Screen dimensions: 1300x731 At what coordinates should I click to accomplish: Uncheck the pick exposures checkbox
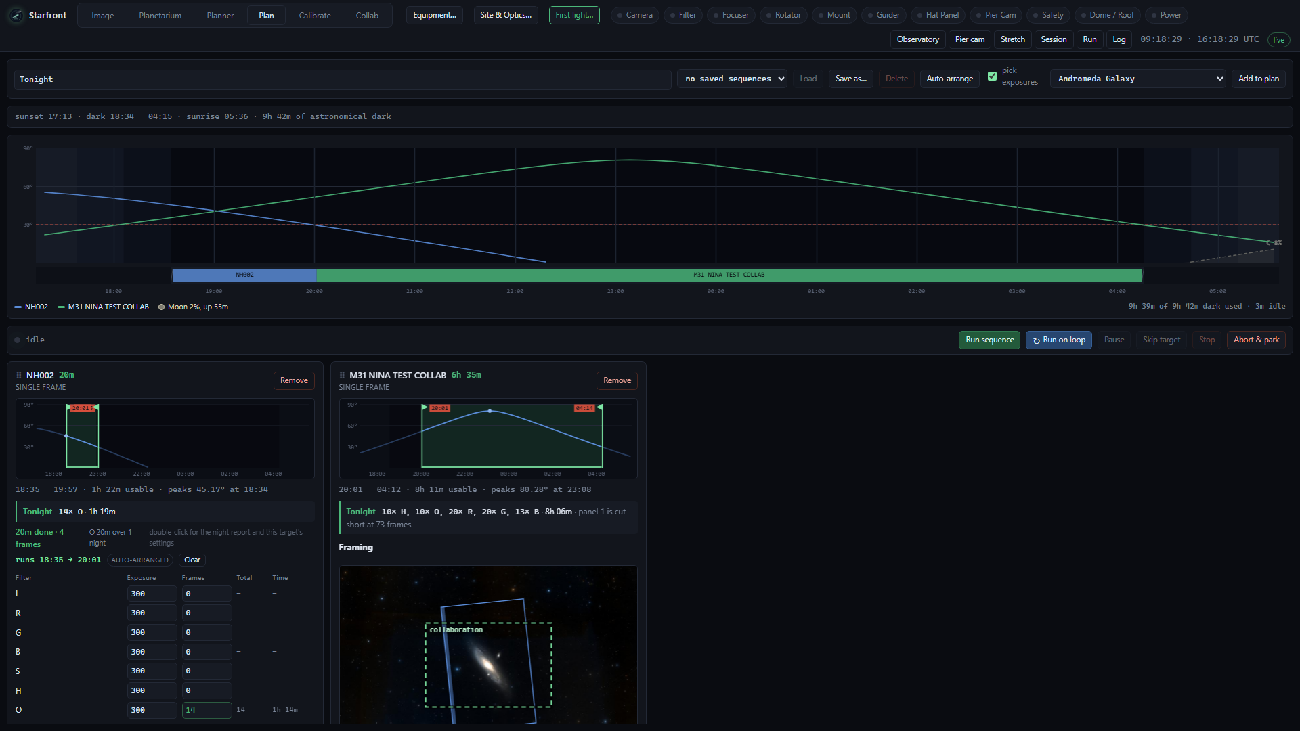pos(992,76)
